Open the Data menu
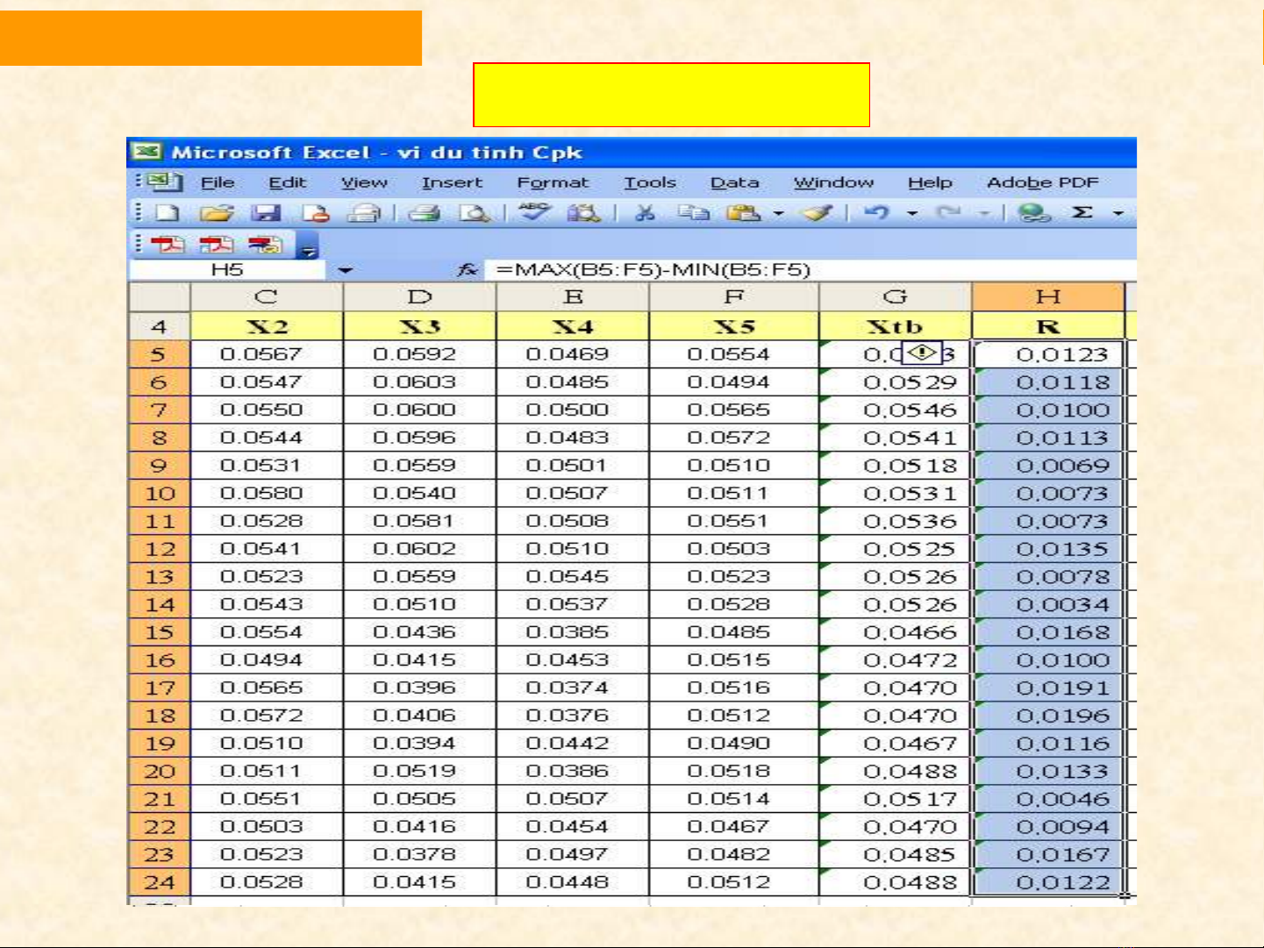The height and width of the screenshot is (948, 1264). point(734,182)
